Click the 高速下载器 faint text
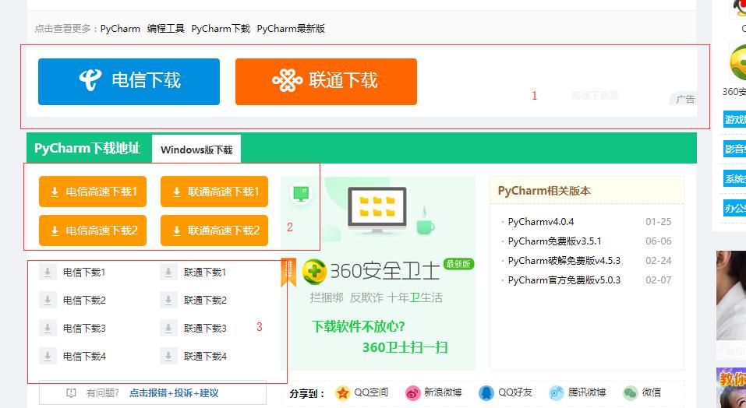 (x=595, y=96)
